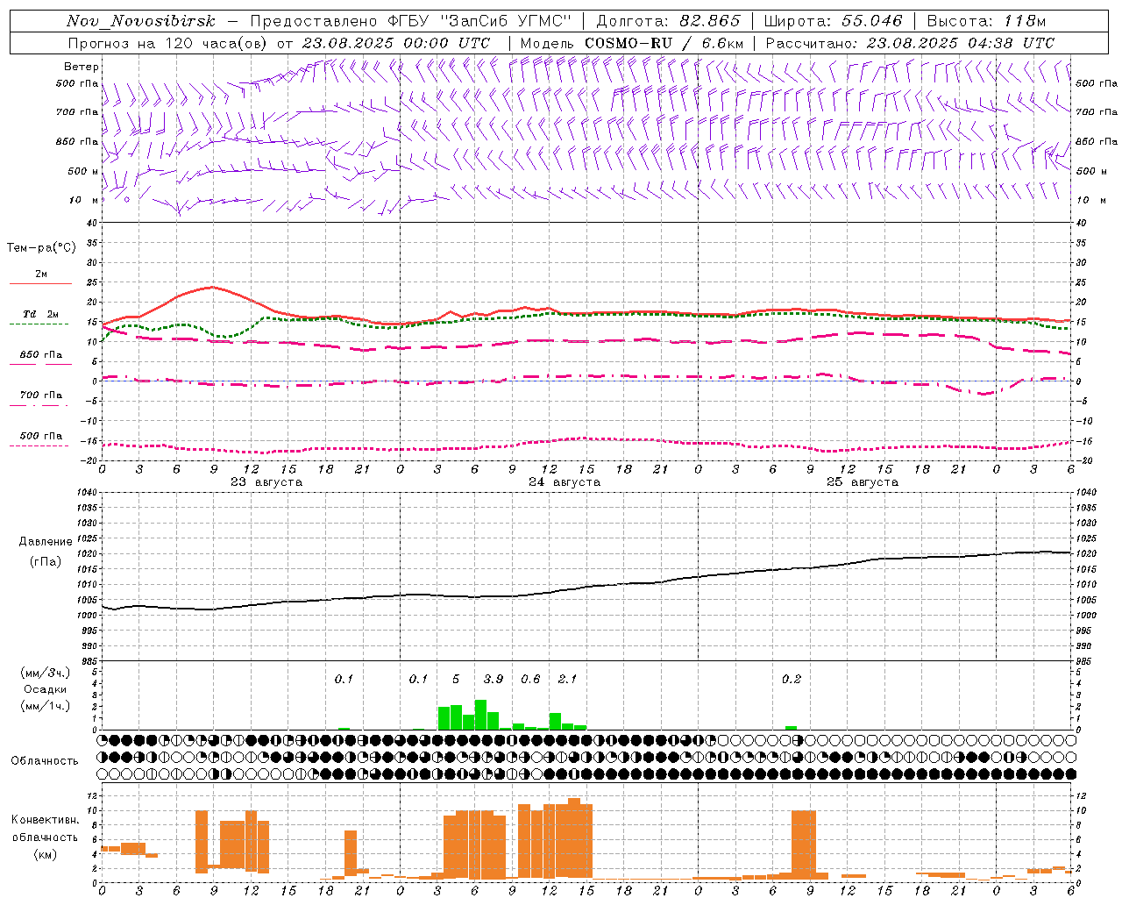Image resolution: width=1122 pixels, height=898 pixels.
Task: Click the right 1020 pressure axis value
Action: coord(1085,553)
